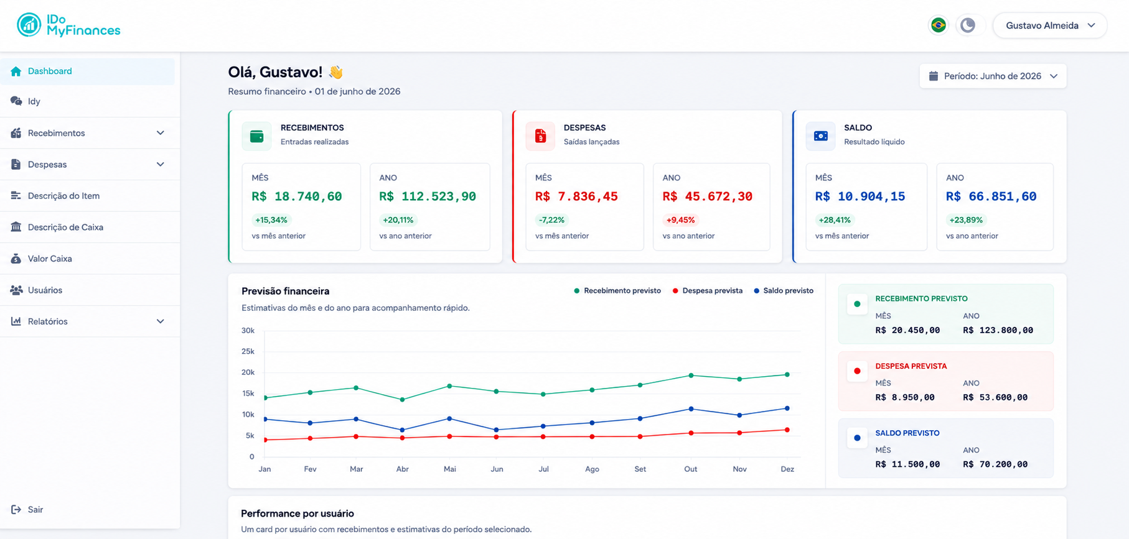Click the Sair exit arrow icon

coord(16,510)
